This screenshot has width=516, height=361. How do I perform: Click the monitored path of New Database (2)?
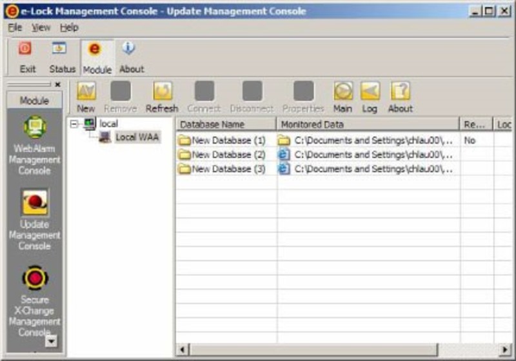(x=373, y=155)
